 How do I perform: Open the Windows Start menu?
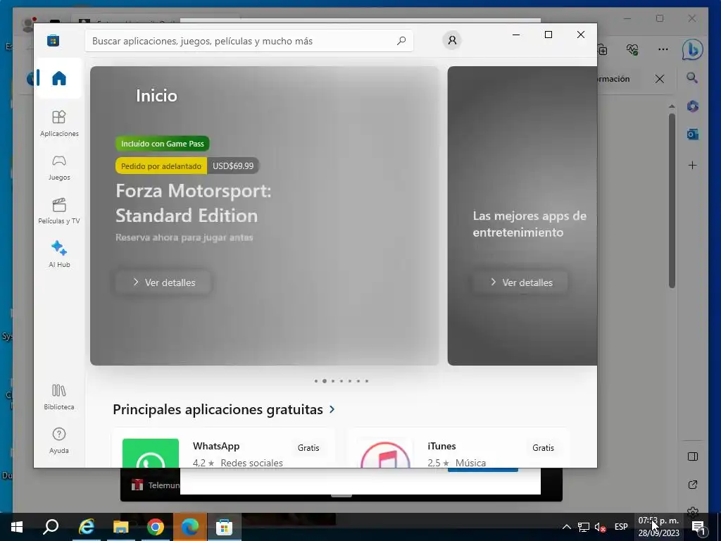17,527
